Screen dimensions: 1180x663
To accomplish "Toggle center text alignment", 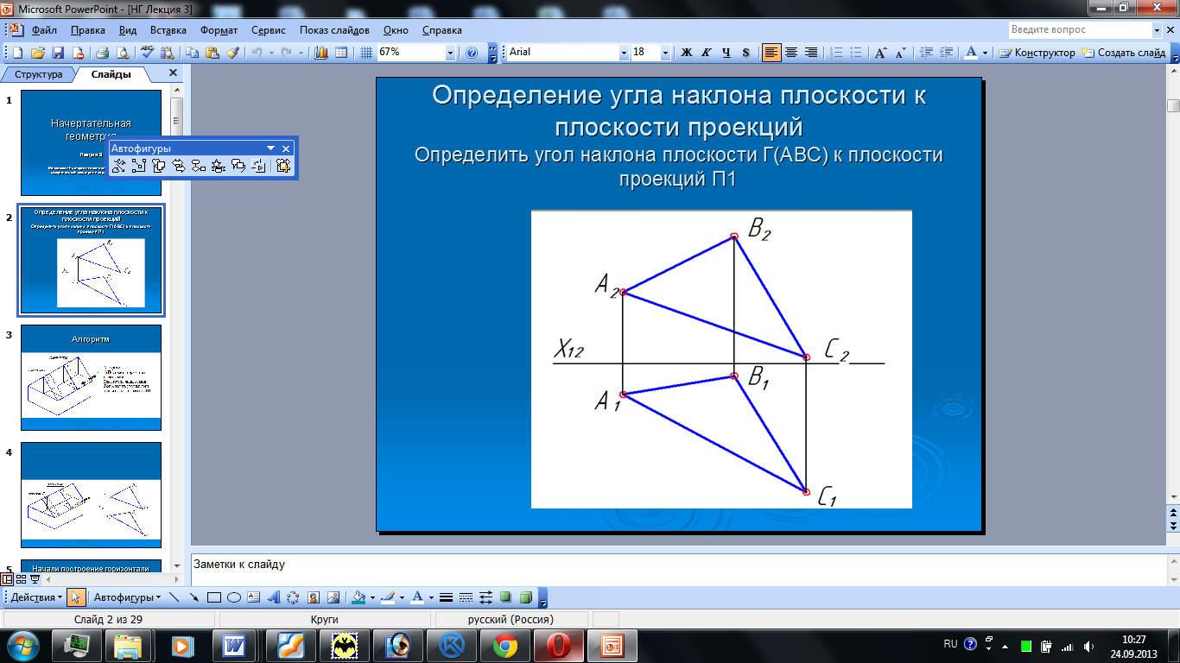I will [791, 53].
